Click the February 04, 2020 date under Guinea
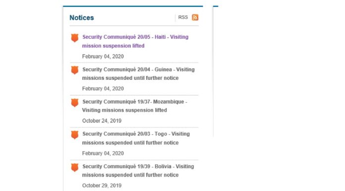Screen dimensions: 345x191 [x=103, y=89]
